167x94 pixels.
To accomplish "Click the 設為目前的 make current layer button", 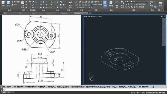I will (x=141, y=4).
